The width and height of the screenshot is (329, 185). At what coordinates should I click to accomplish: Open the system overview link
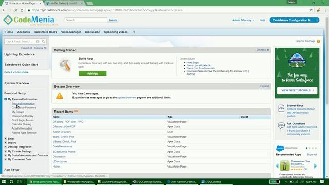tap(127, 98)
